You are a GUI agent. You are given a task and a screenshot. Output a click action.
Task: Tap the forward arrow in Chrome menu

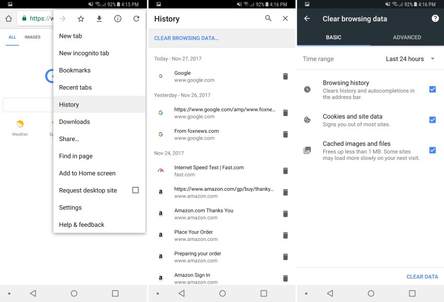[63, 19]
